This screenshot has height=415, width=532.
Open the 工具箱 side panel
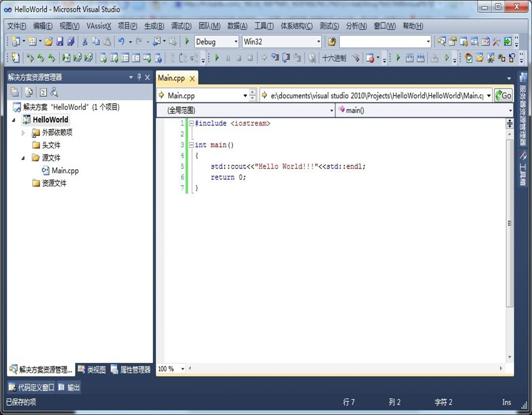click(x=522, y=168)
